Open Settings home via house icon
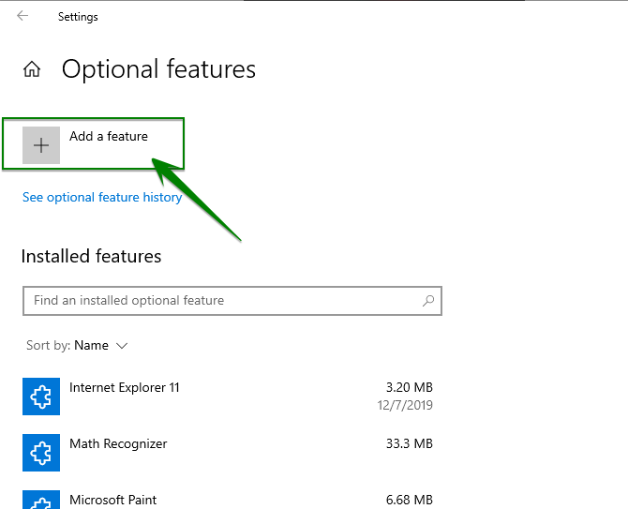This screenshot has width=628, height=509. pyautogui.click(x=32, y=68)
